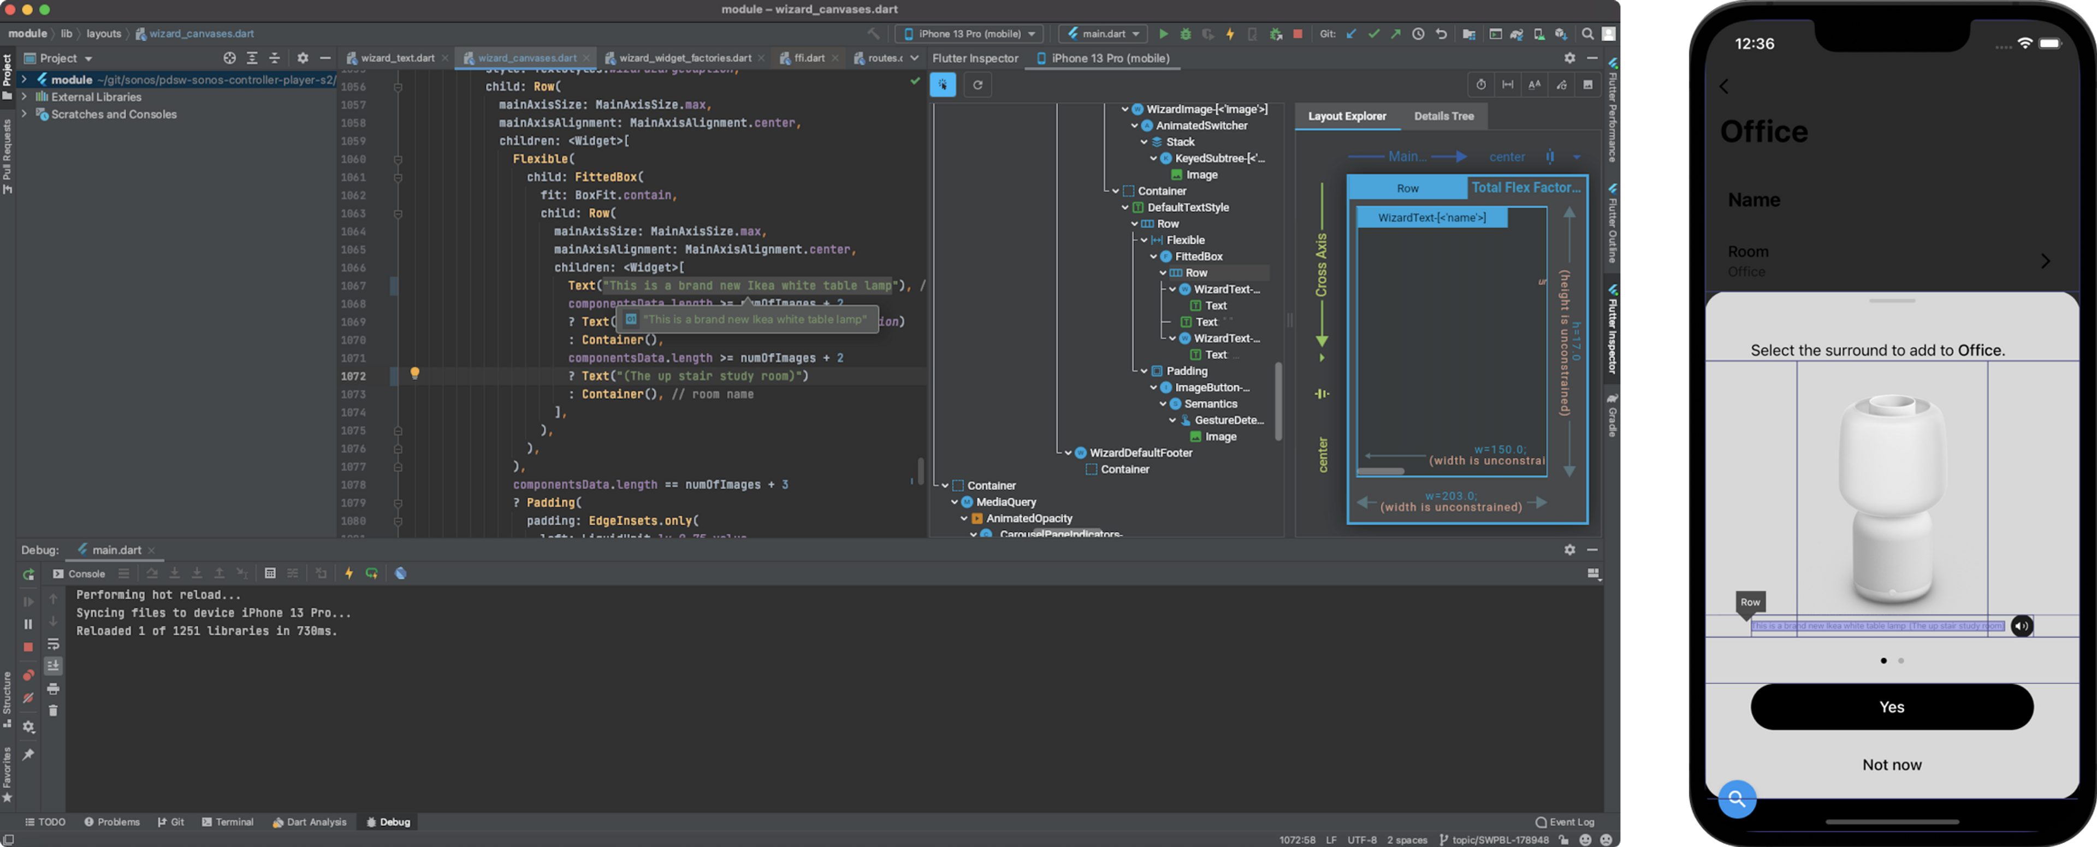Click the Git update project arrow
Image resolution: width=2097 pixels, height=847 pixels.
(x=1352, y=33)
